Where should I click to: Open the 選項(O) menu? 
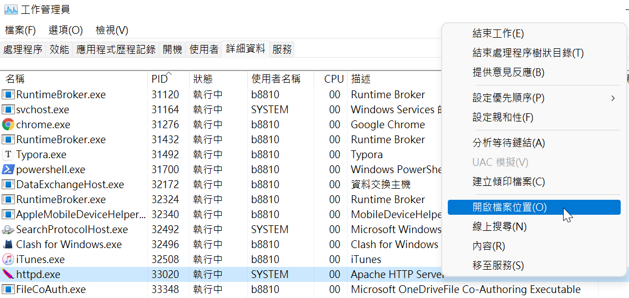click(x=66, y=30)
